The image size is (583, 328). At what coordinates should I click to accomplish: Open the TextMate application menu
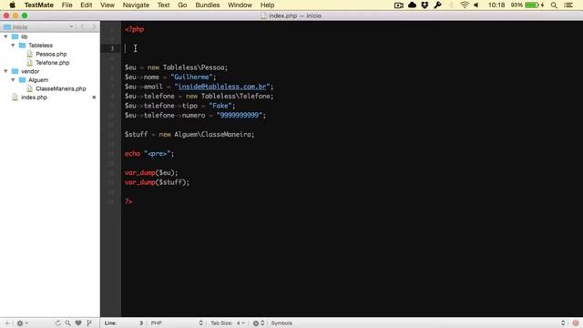point(39,5)
